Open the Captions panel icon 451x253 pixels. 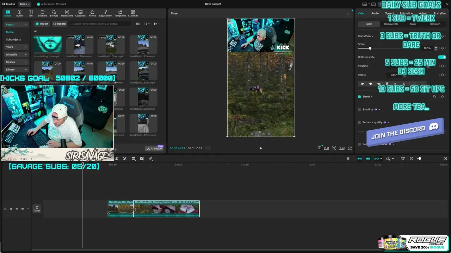tap(80, 13)
